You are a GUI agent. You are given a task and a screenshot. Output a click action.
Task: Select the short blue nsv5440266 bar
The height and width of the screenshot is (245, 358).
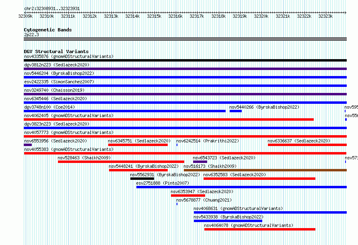pyautogui.click(x=236, y=111)
